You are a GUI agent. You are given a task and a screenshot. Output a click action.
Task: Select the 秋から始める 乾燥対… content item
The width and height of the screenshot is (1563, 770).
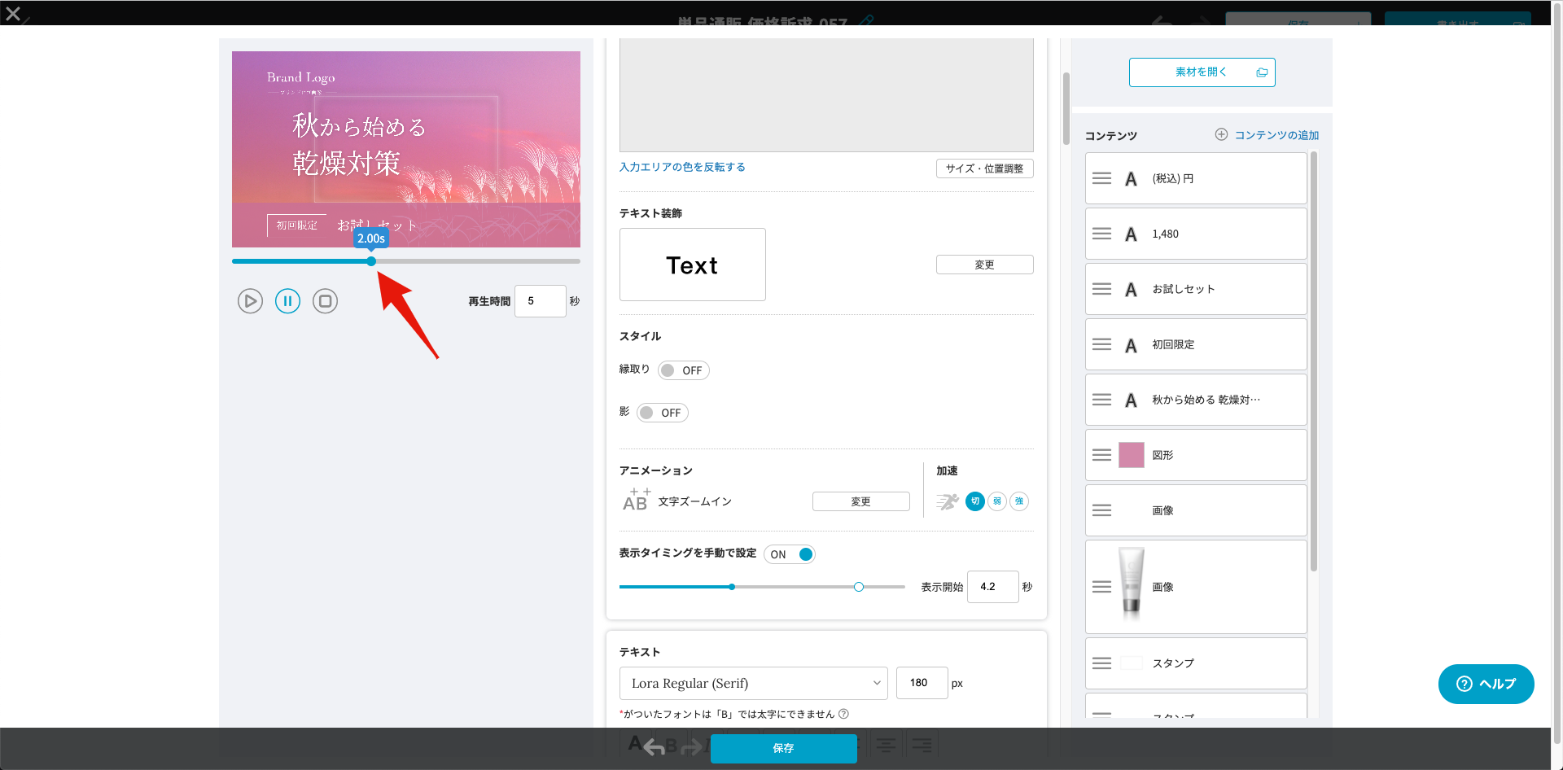1196,400
